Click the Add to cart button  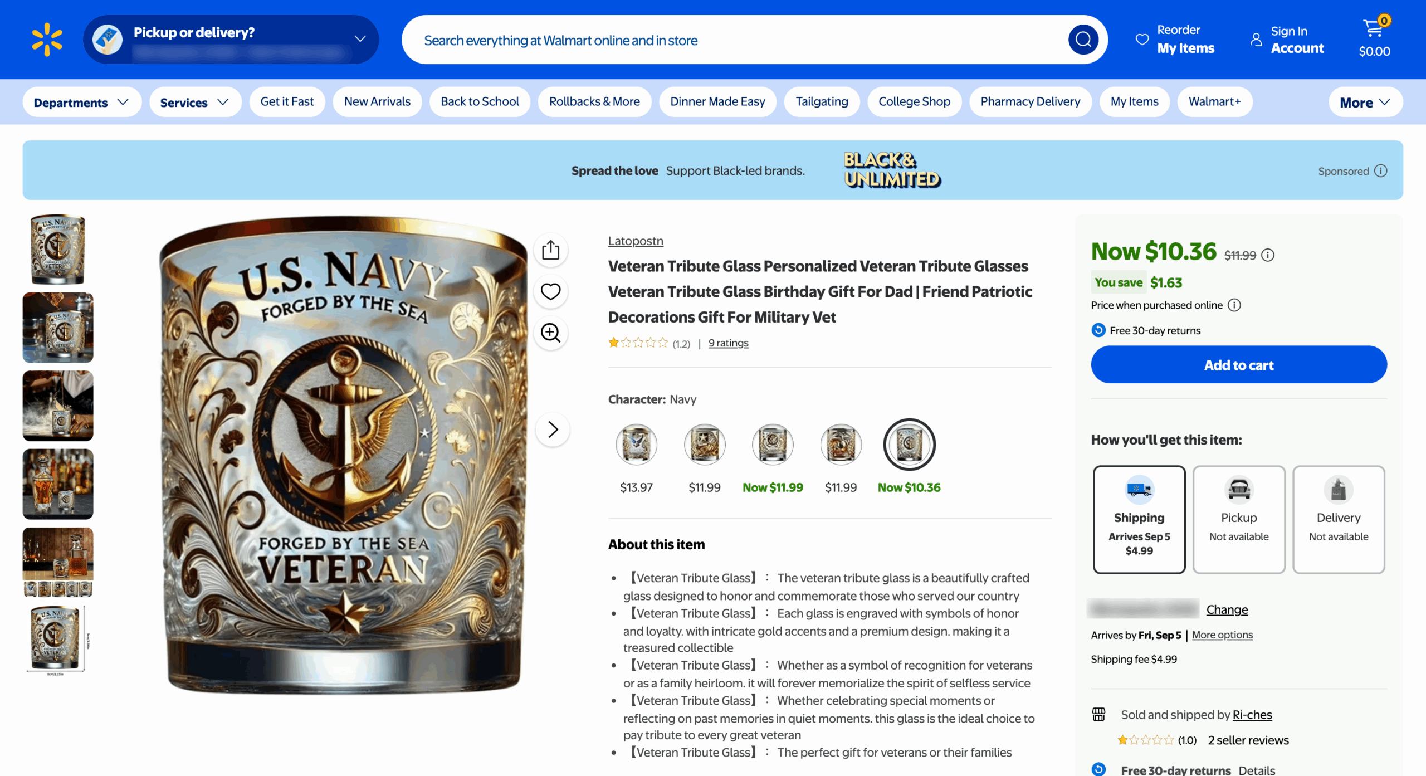[1239, 365]
